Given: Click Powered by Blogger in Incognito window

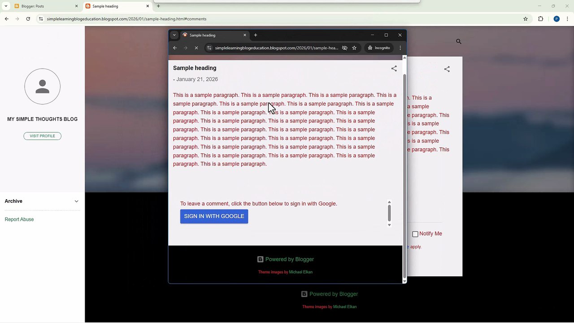Looking at the screenshot, I should point(290,259).
